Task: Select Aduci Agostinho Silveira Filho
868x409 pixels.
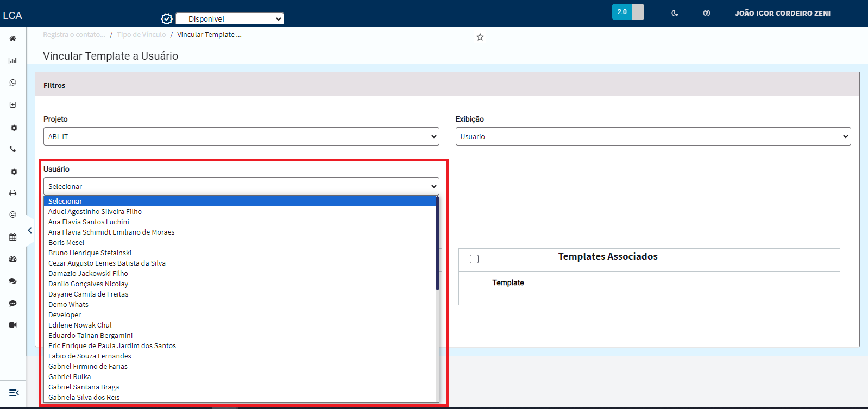Action: pos(240,211)
